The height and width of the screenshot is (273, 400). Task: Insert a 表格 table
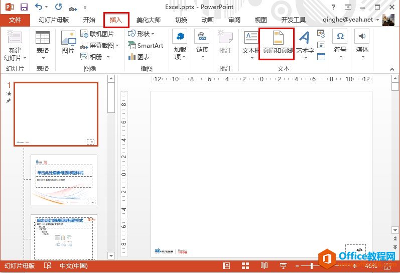coord(43,45)
